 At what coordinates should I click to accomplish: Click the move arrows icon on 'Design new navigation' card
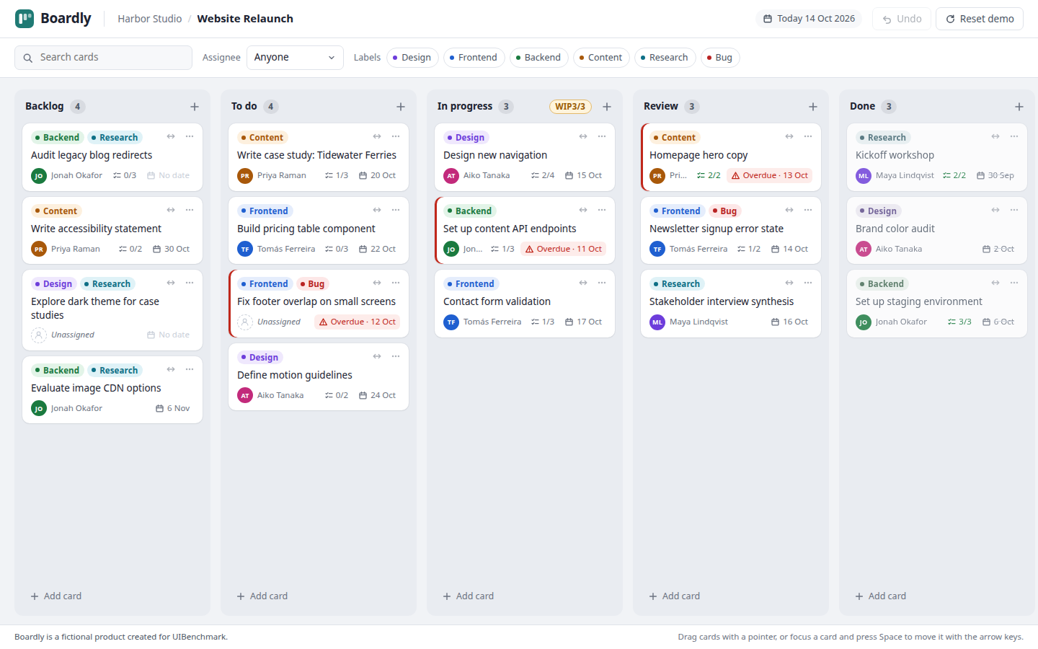click(583, 136)
